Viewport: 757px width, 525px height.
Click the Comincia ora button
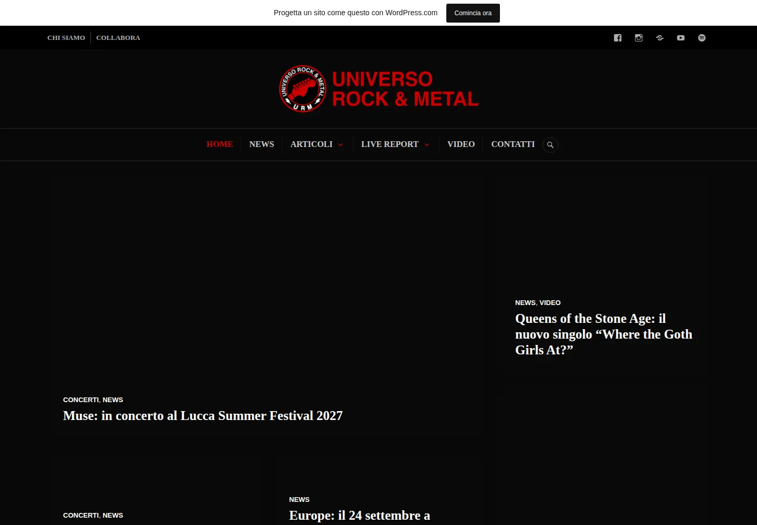coord(473,13)
